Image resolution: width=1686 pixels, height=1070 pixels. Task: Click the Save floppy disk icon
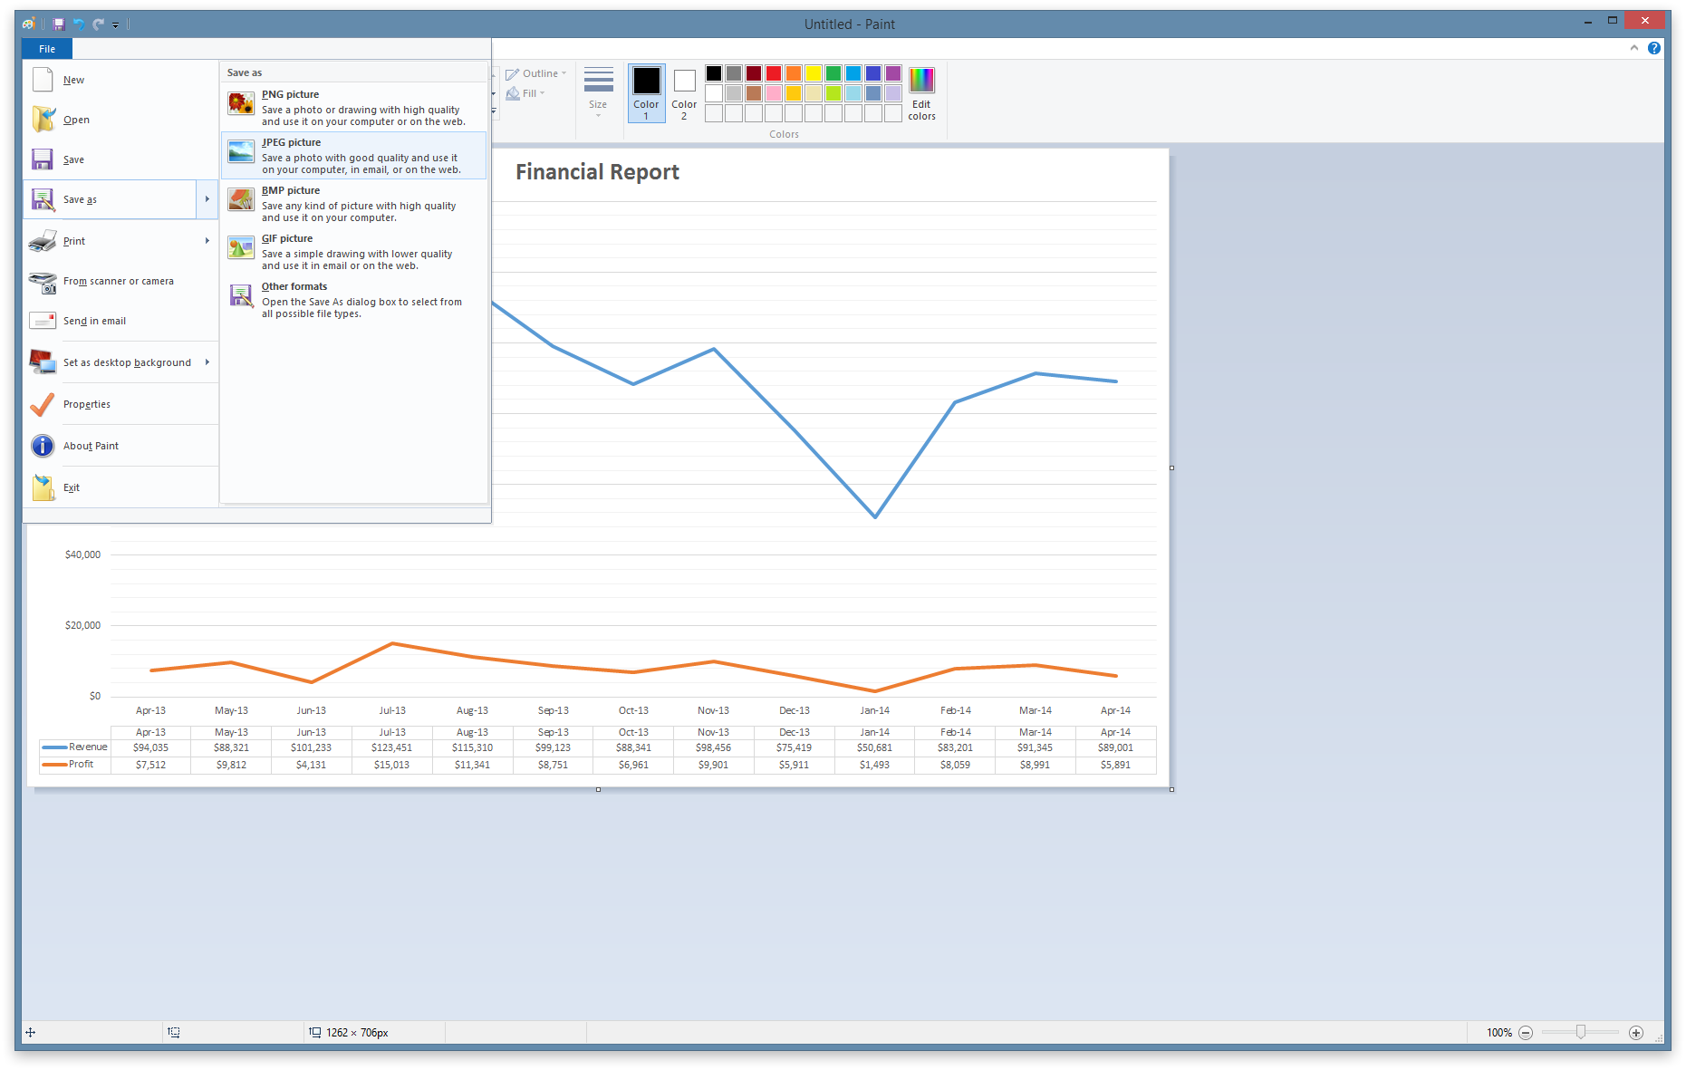[43, 159]
